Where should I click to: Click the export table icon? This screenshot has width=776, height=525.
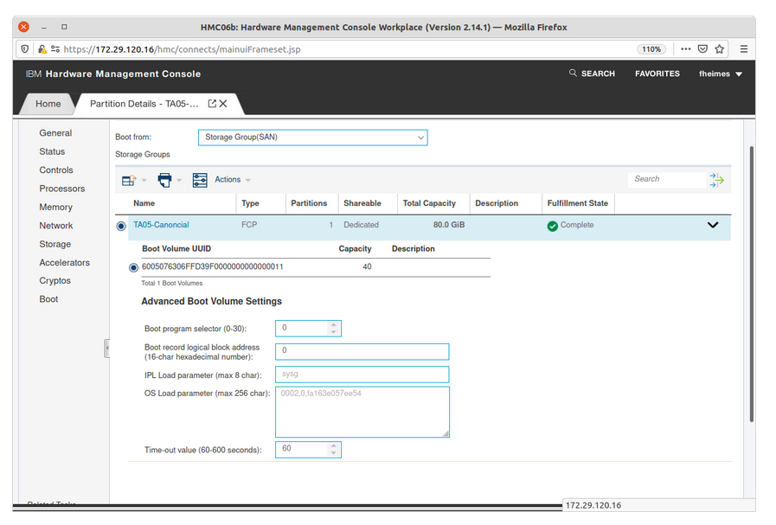(129, 180)
